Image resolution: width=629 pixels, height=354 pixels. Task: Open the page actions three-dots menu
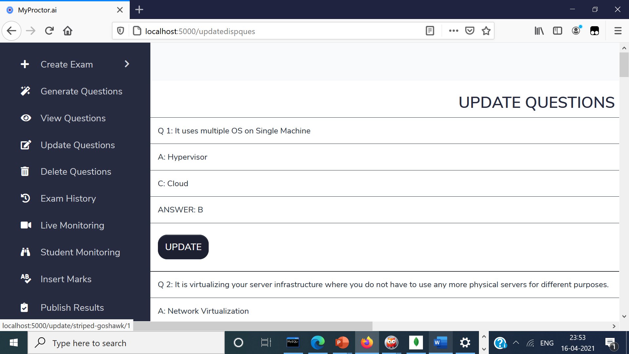[x=453, y=31]
